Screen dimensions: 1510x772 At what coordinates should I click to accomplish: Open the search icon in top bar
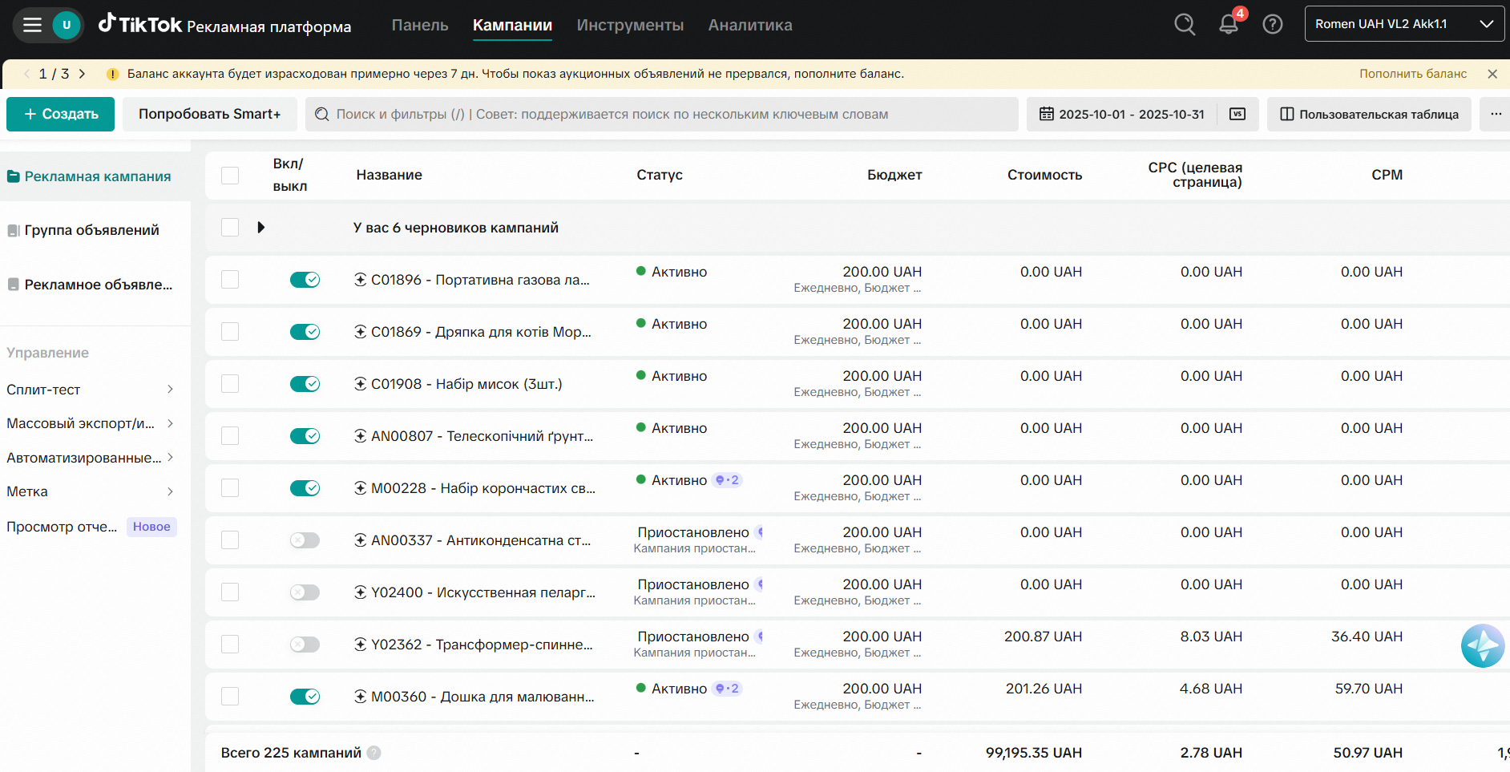tap(1184, 25)
